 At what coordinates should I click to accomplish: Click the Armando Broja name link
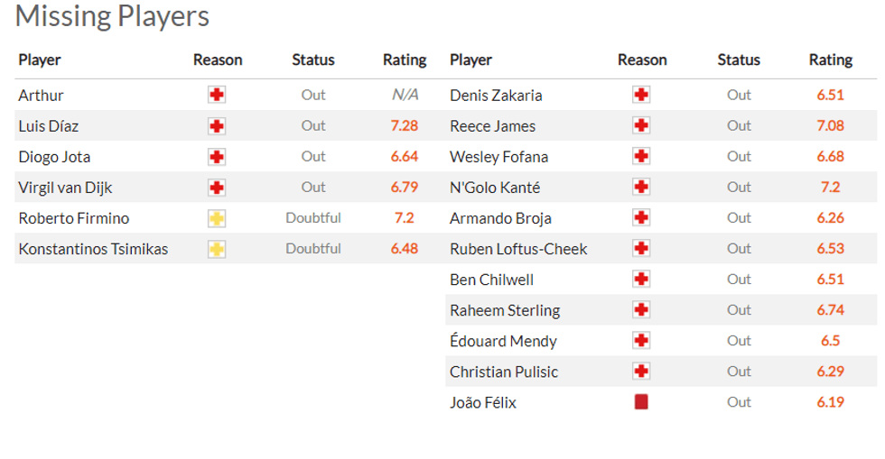pyautogui.click(x=500, y=218)
